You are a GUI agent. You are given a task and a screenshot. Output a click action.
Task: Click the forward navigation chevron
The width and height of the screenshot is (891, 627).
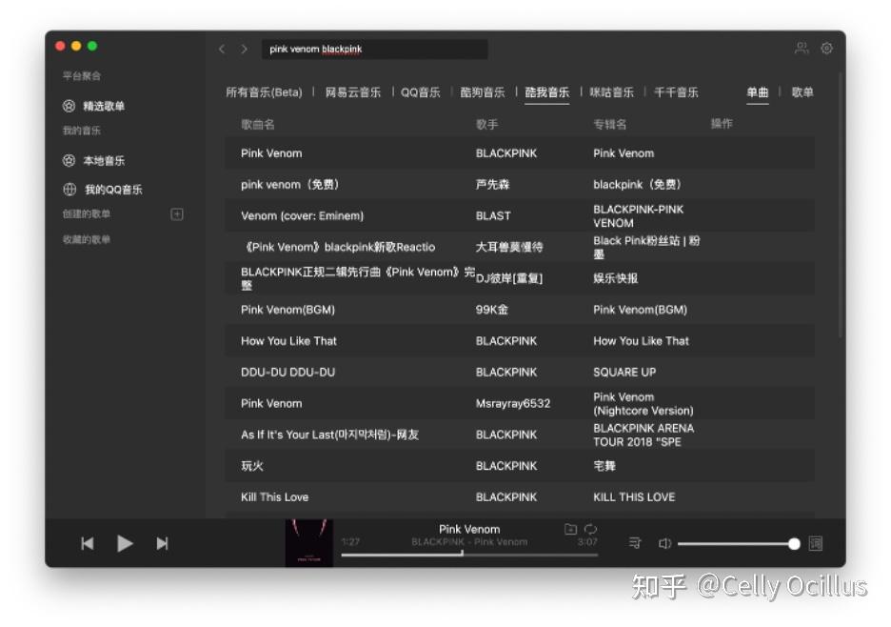[245, 49]
